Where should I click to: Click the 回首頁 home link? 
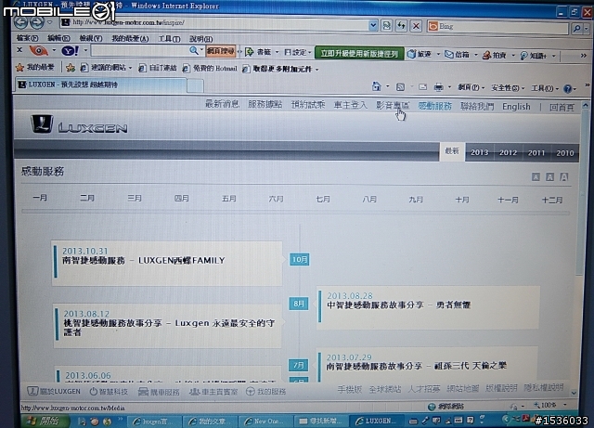pos(562,108)
